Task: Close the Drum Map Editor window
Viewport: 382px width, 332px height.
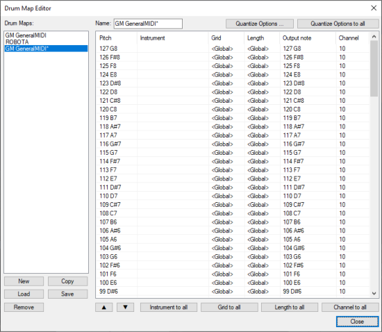Action: pyautogui.click(x=374, y=8)
